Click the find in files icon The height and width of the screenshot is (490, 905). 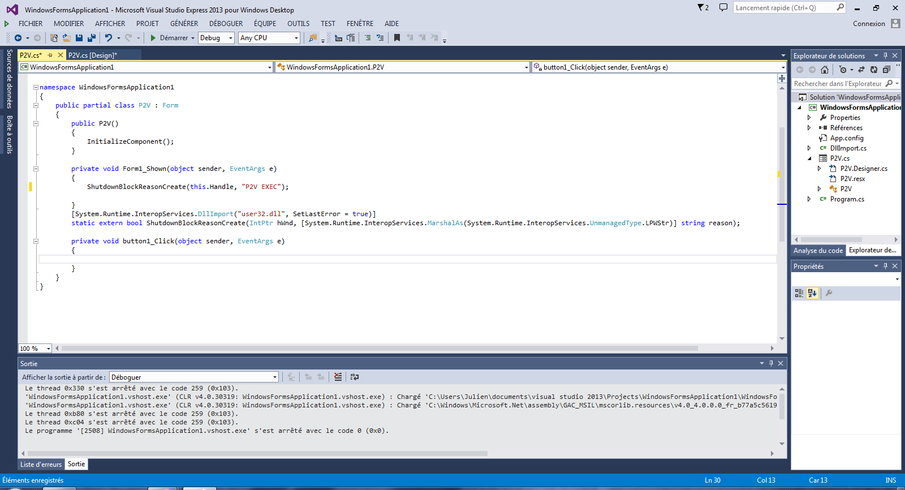[x=313, y=38]
